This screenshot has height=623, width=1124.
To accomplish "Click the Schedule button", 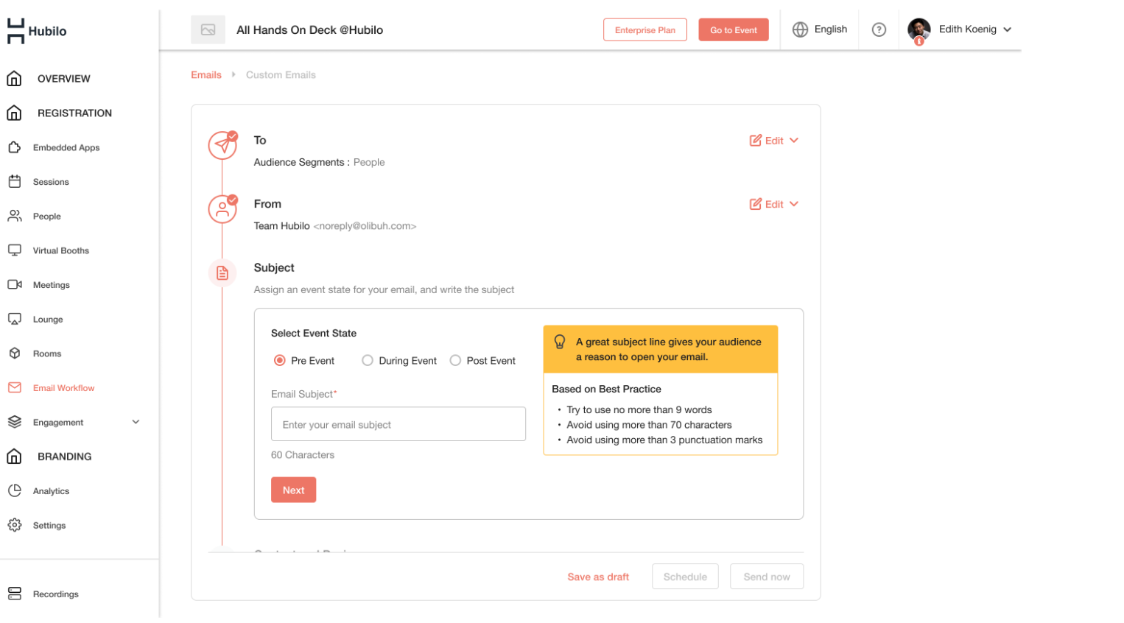I will point(685,577).
